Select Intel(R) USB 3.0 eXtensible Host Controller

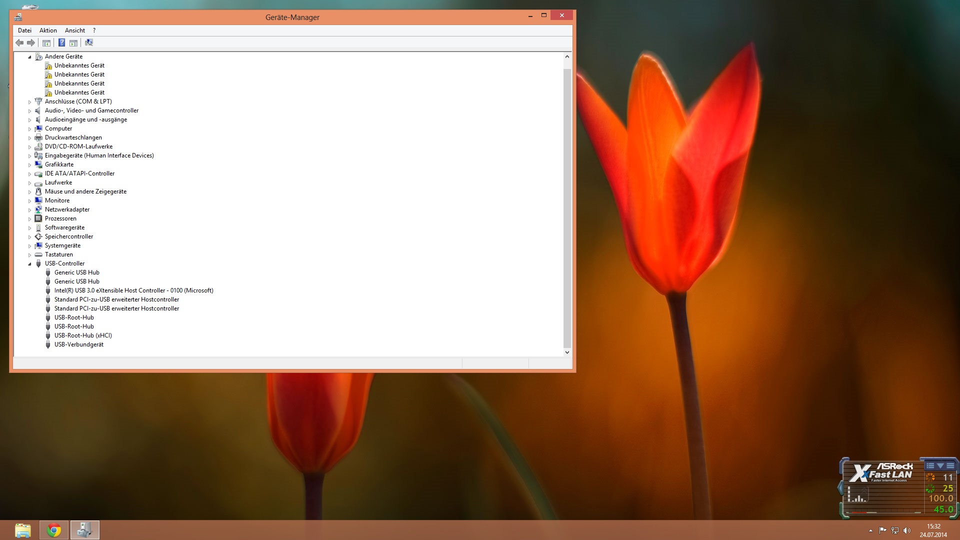pos(133,290)
